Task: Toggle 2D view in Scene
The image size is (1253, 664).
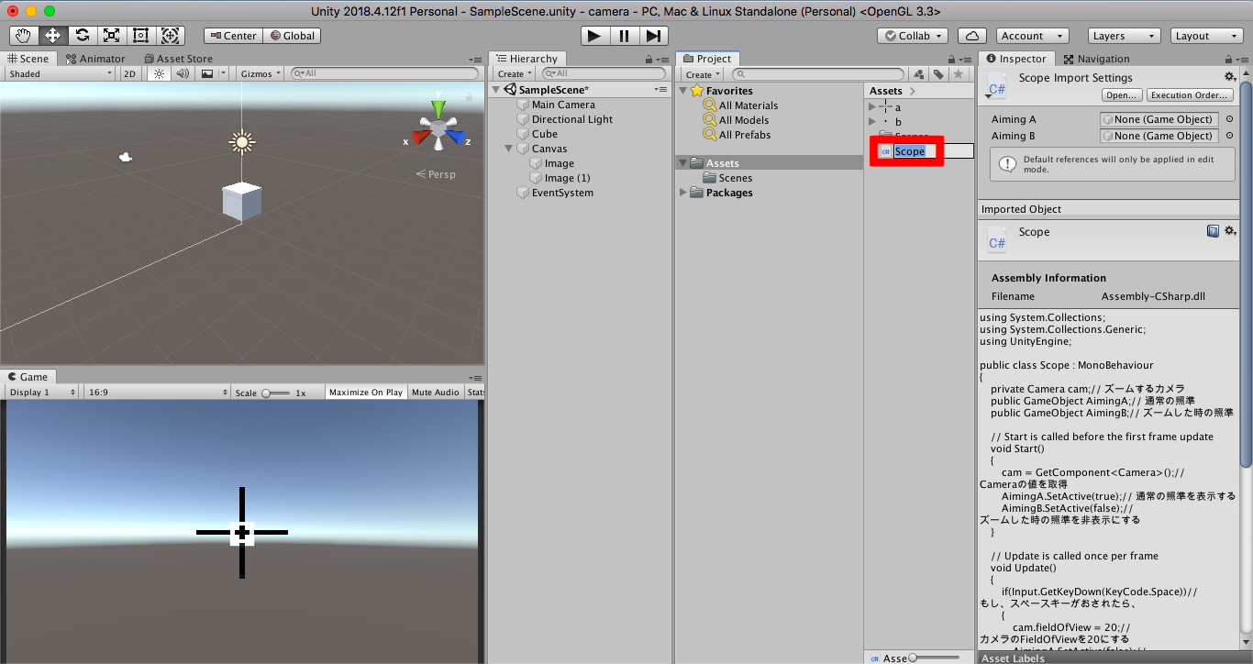Action: pyautogui.click(x=130, y=73)
